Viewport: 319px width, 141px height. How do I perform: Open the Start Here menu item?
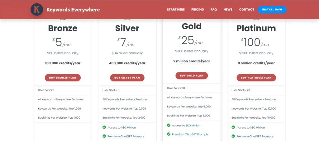(x=176, y=10)
